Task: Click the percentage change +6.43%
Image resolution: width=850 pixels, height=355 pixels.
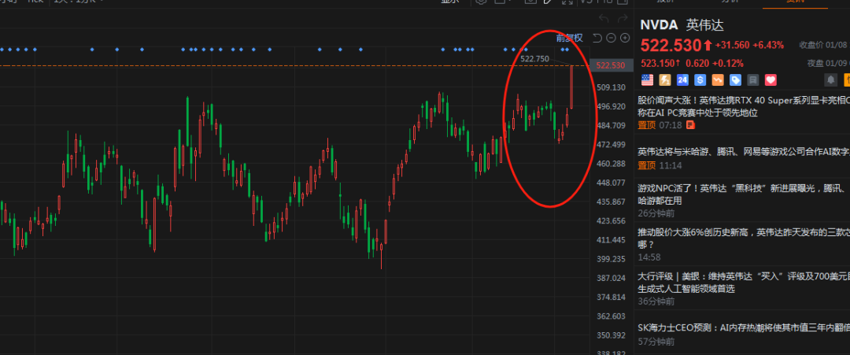Action: (769, 45)
